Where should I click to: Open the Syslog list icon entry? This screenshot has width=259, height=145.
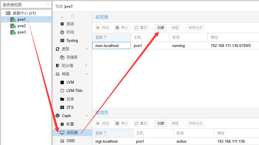pyautogui.click(x=62, y=40)
